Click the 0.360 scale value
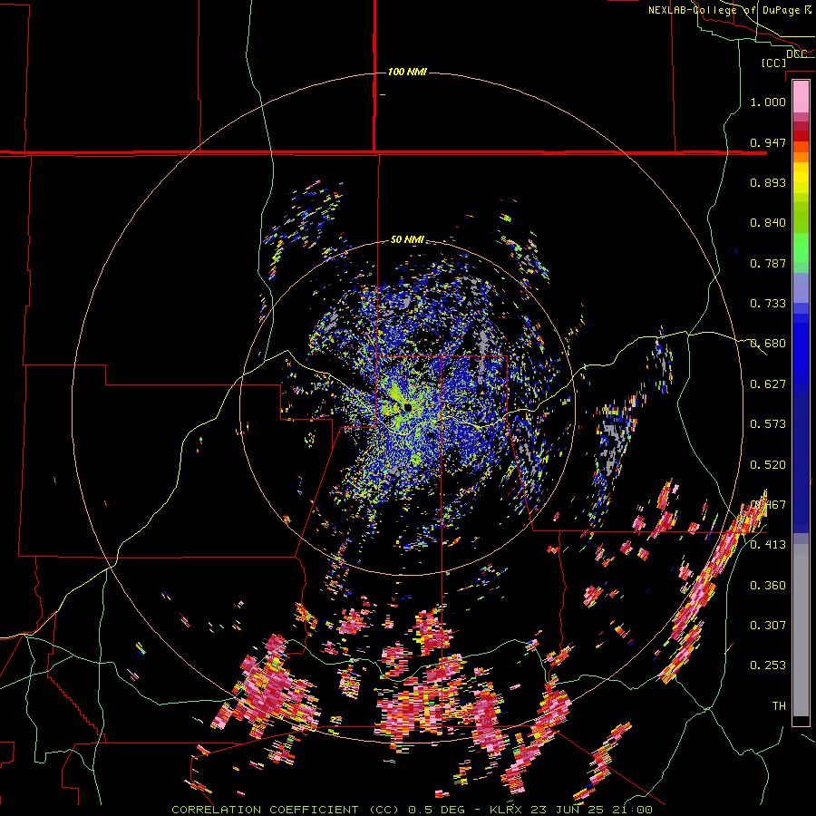 (x=768, y=586)
